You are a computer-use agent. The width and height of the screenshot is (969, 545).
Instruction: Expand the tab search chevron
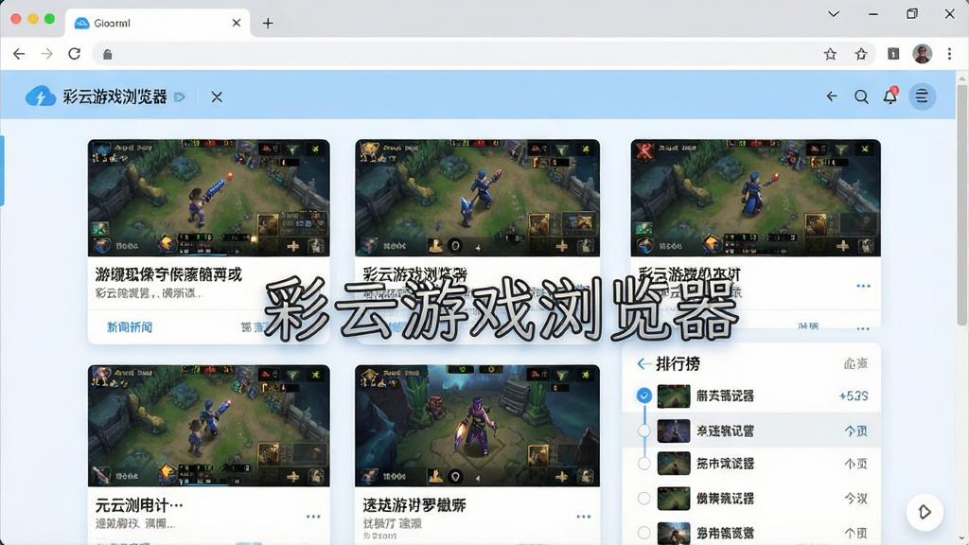coord(834,13)
